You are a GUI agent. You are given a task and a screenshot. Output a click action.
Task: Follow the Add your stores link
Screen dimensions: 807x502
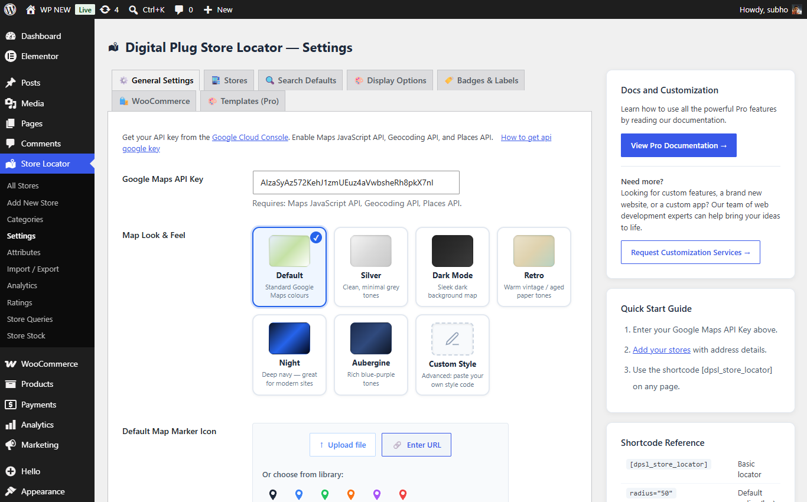pos(662,350)
